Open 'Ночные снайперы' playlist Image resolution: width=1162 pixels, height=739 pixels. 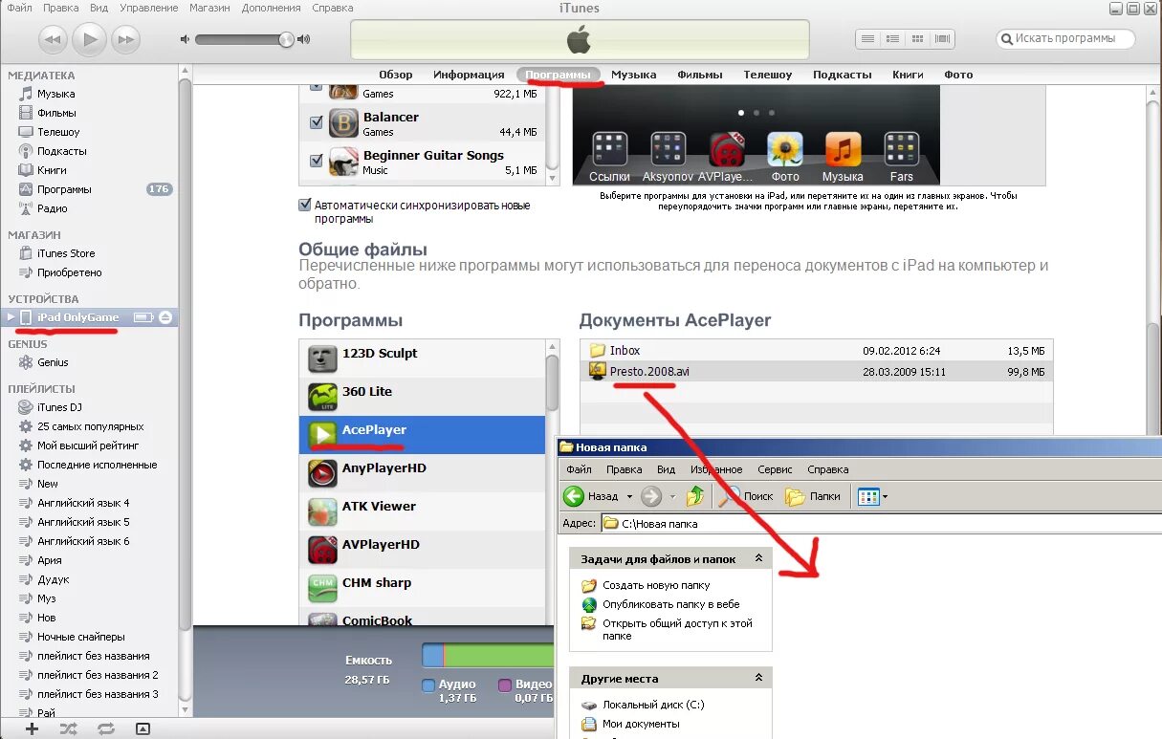(80, 637)
